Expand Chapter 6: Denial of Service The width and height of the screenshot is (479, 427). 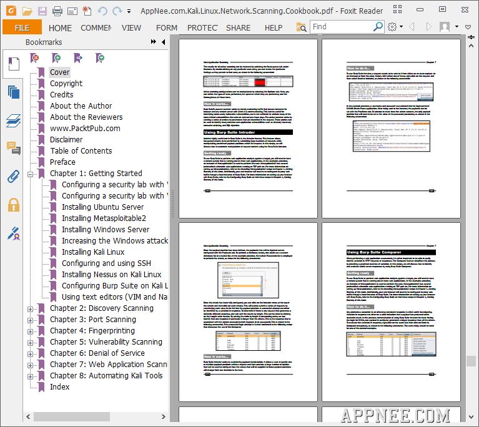(x=30, y=355)
